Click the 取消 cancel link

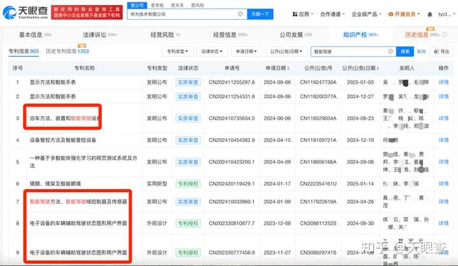pos(421,52)
